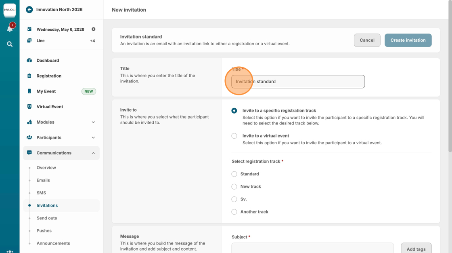Click the search magnifier icon

(10, 44)
